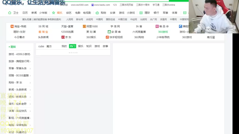This screenshot has width=239, height=134.
Task: Click the shopping icon beside 购物
Action: pyautogui.click(x=97, y=13)
